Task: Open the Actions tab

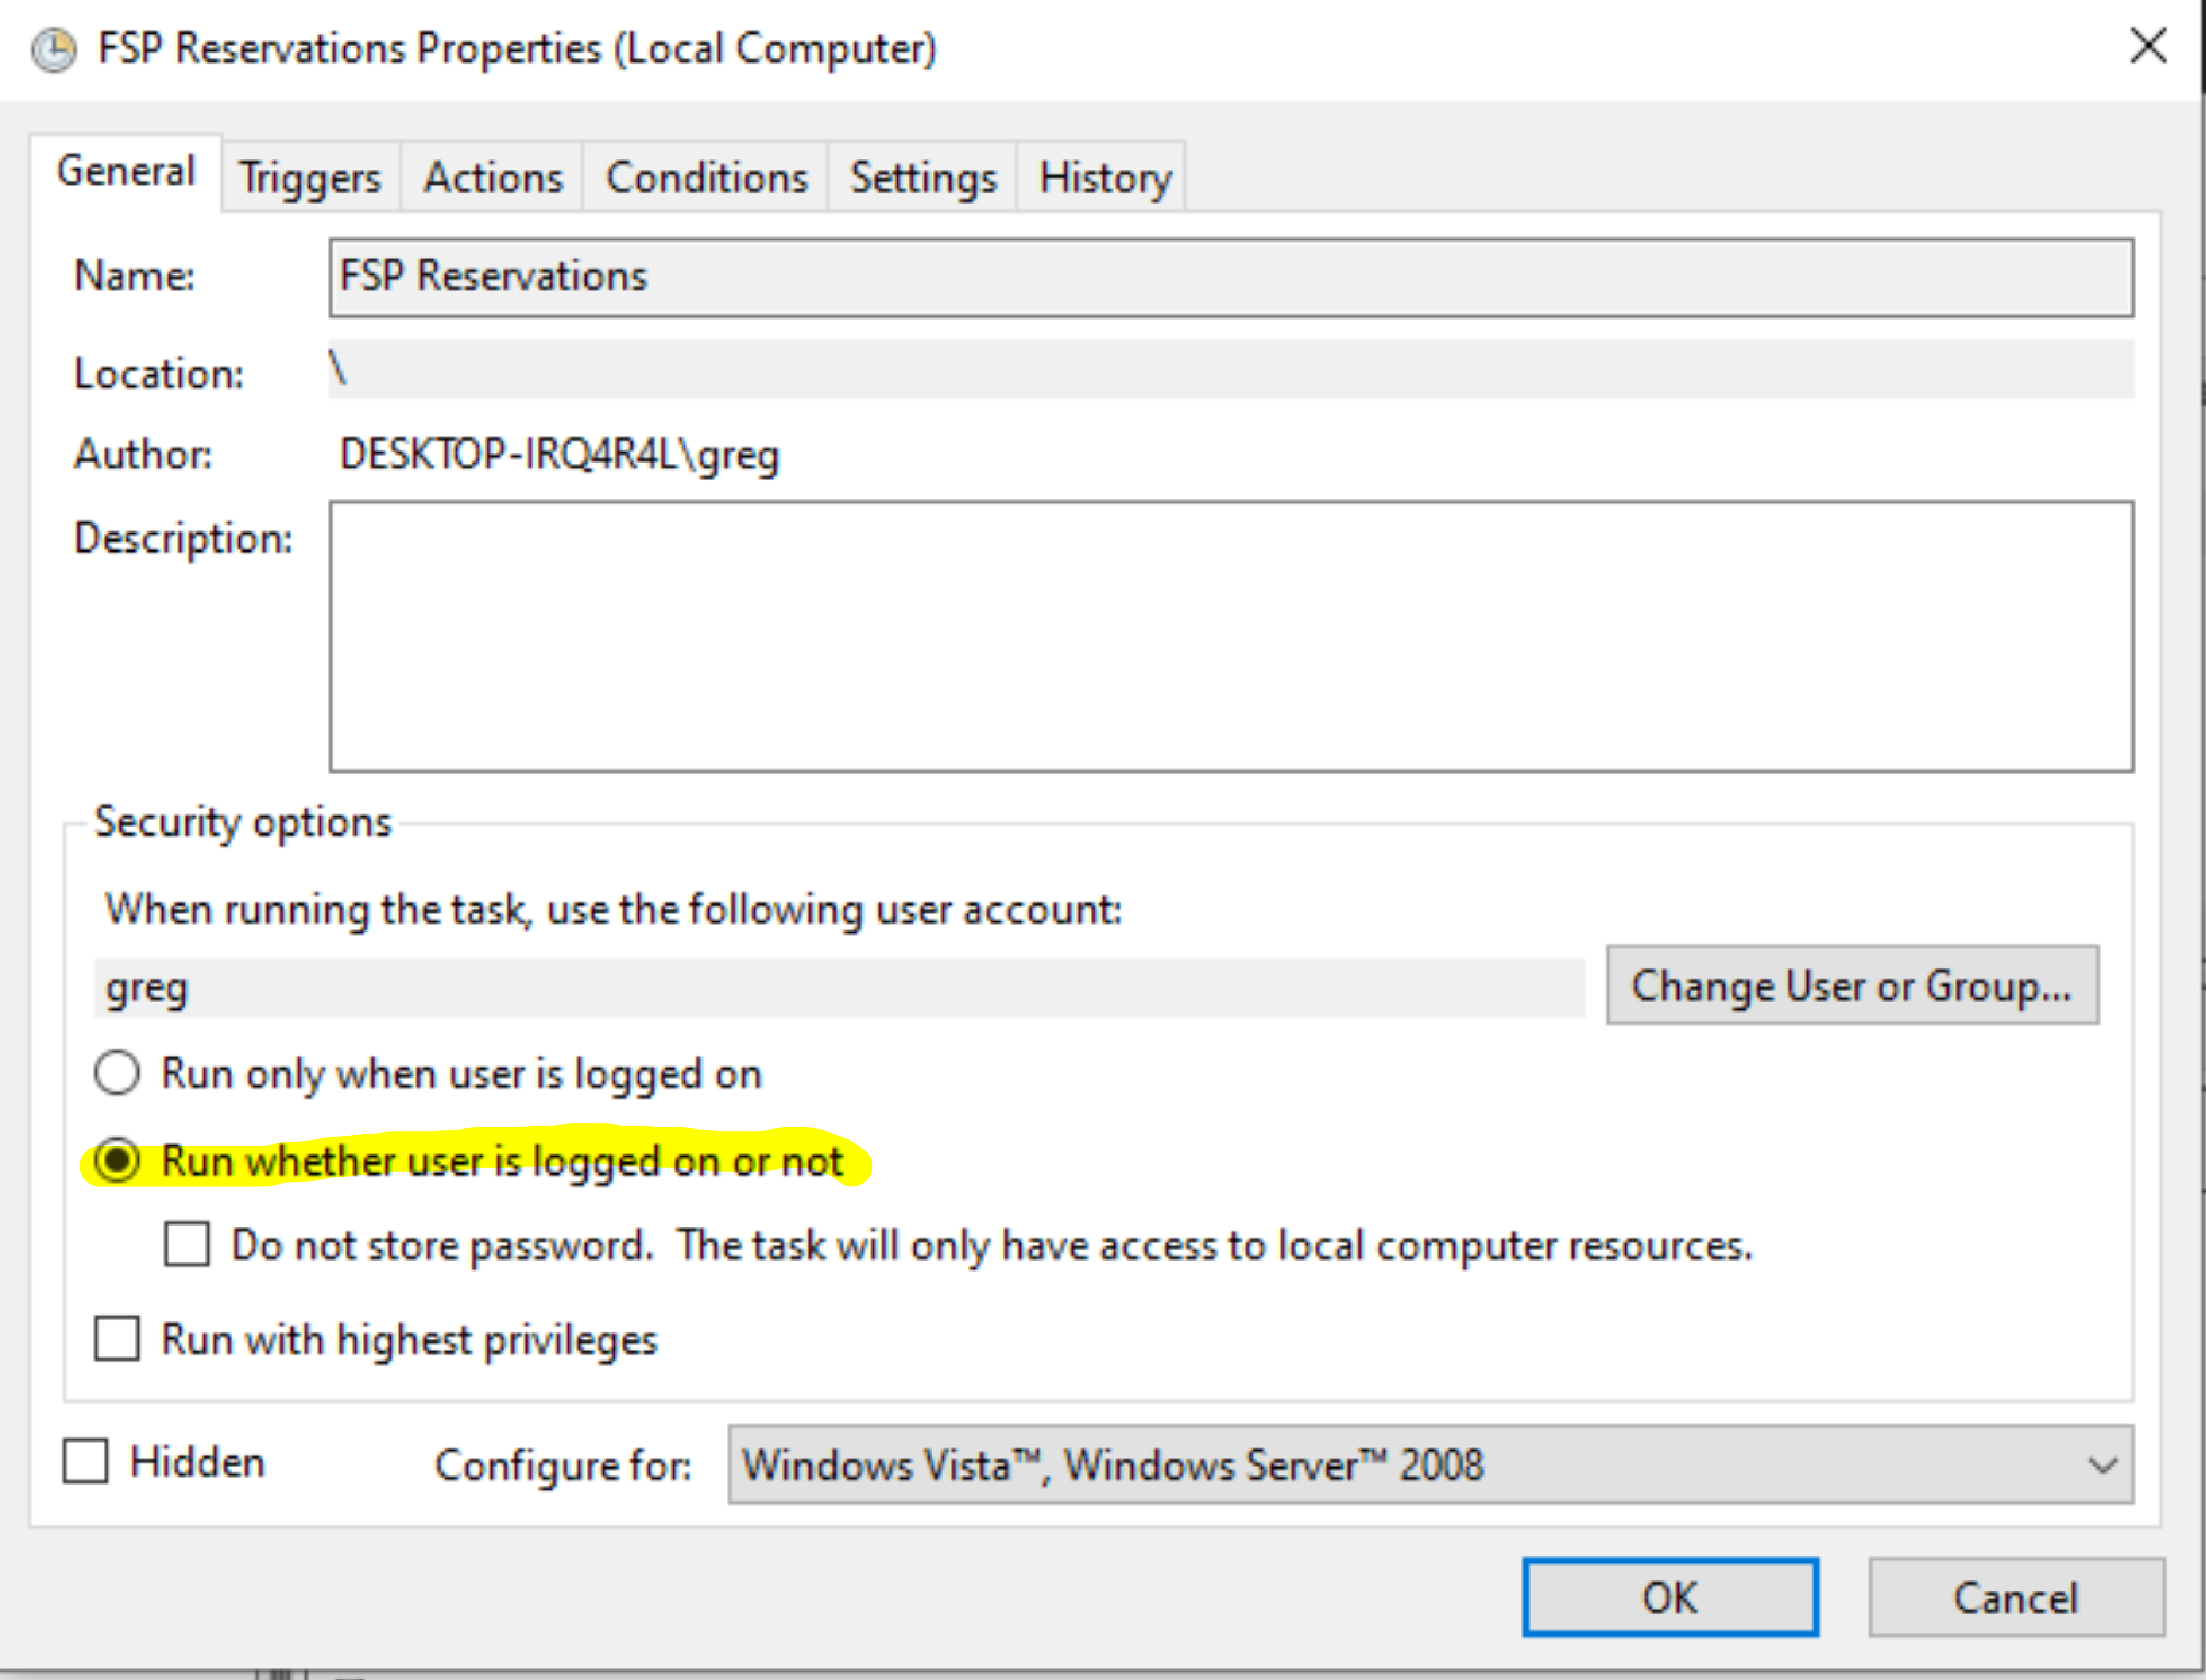Action: pyautogui.click(x=493, y=178)
